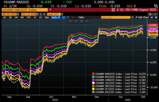This screenshot has height=102, width=159.
Task: Click the line chart type icon
Action: pyautogui.click(x=64, y=17)
